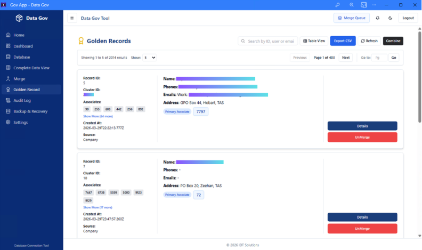Open Details for the Hobart record
422x250 pixels.
[362, 126]
